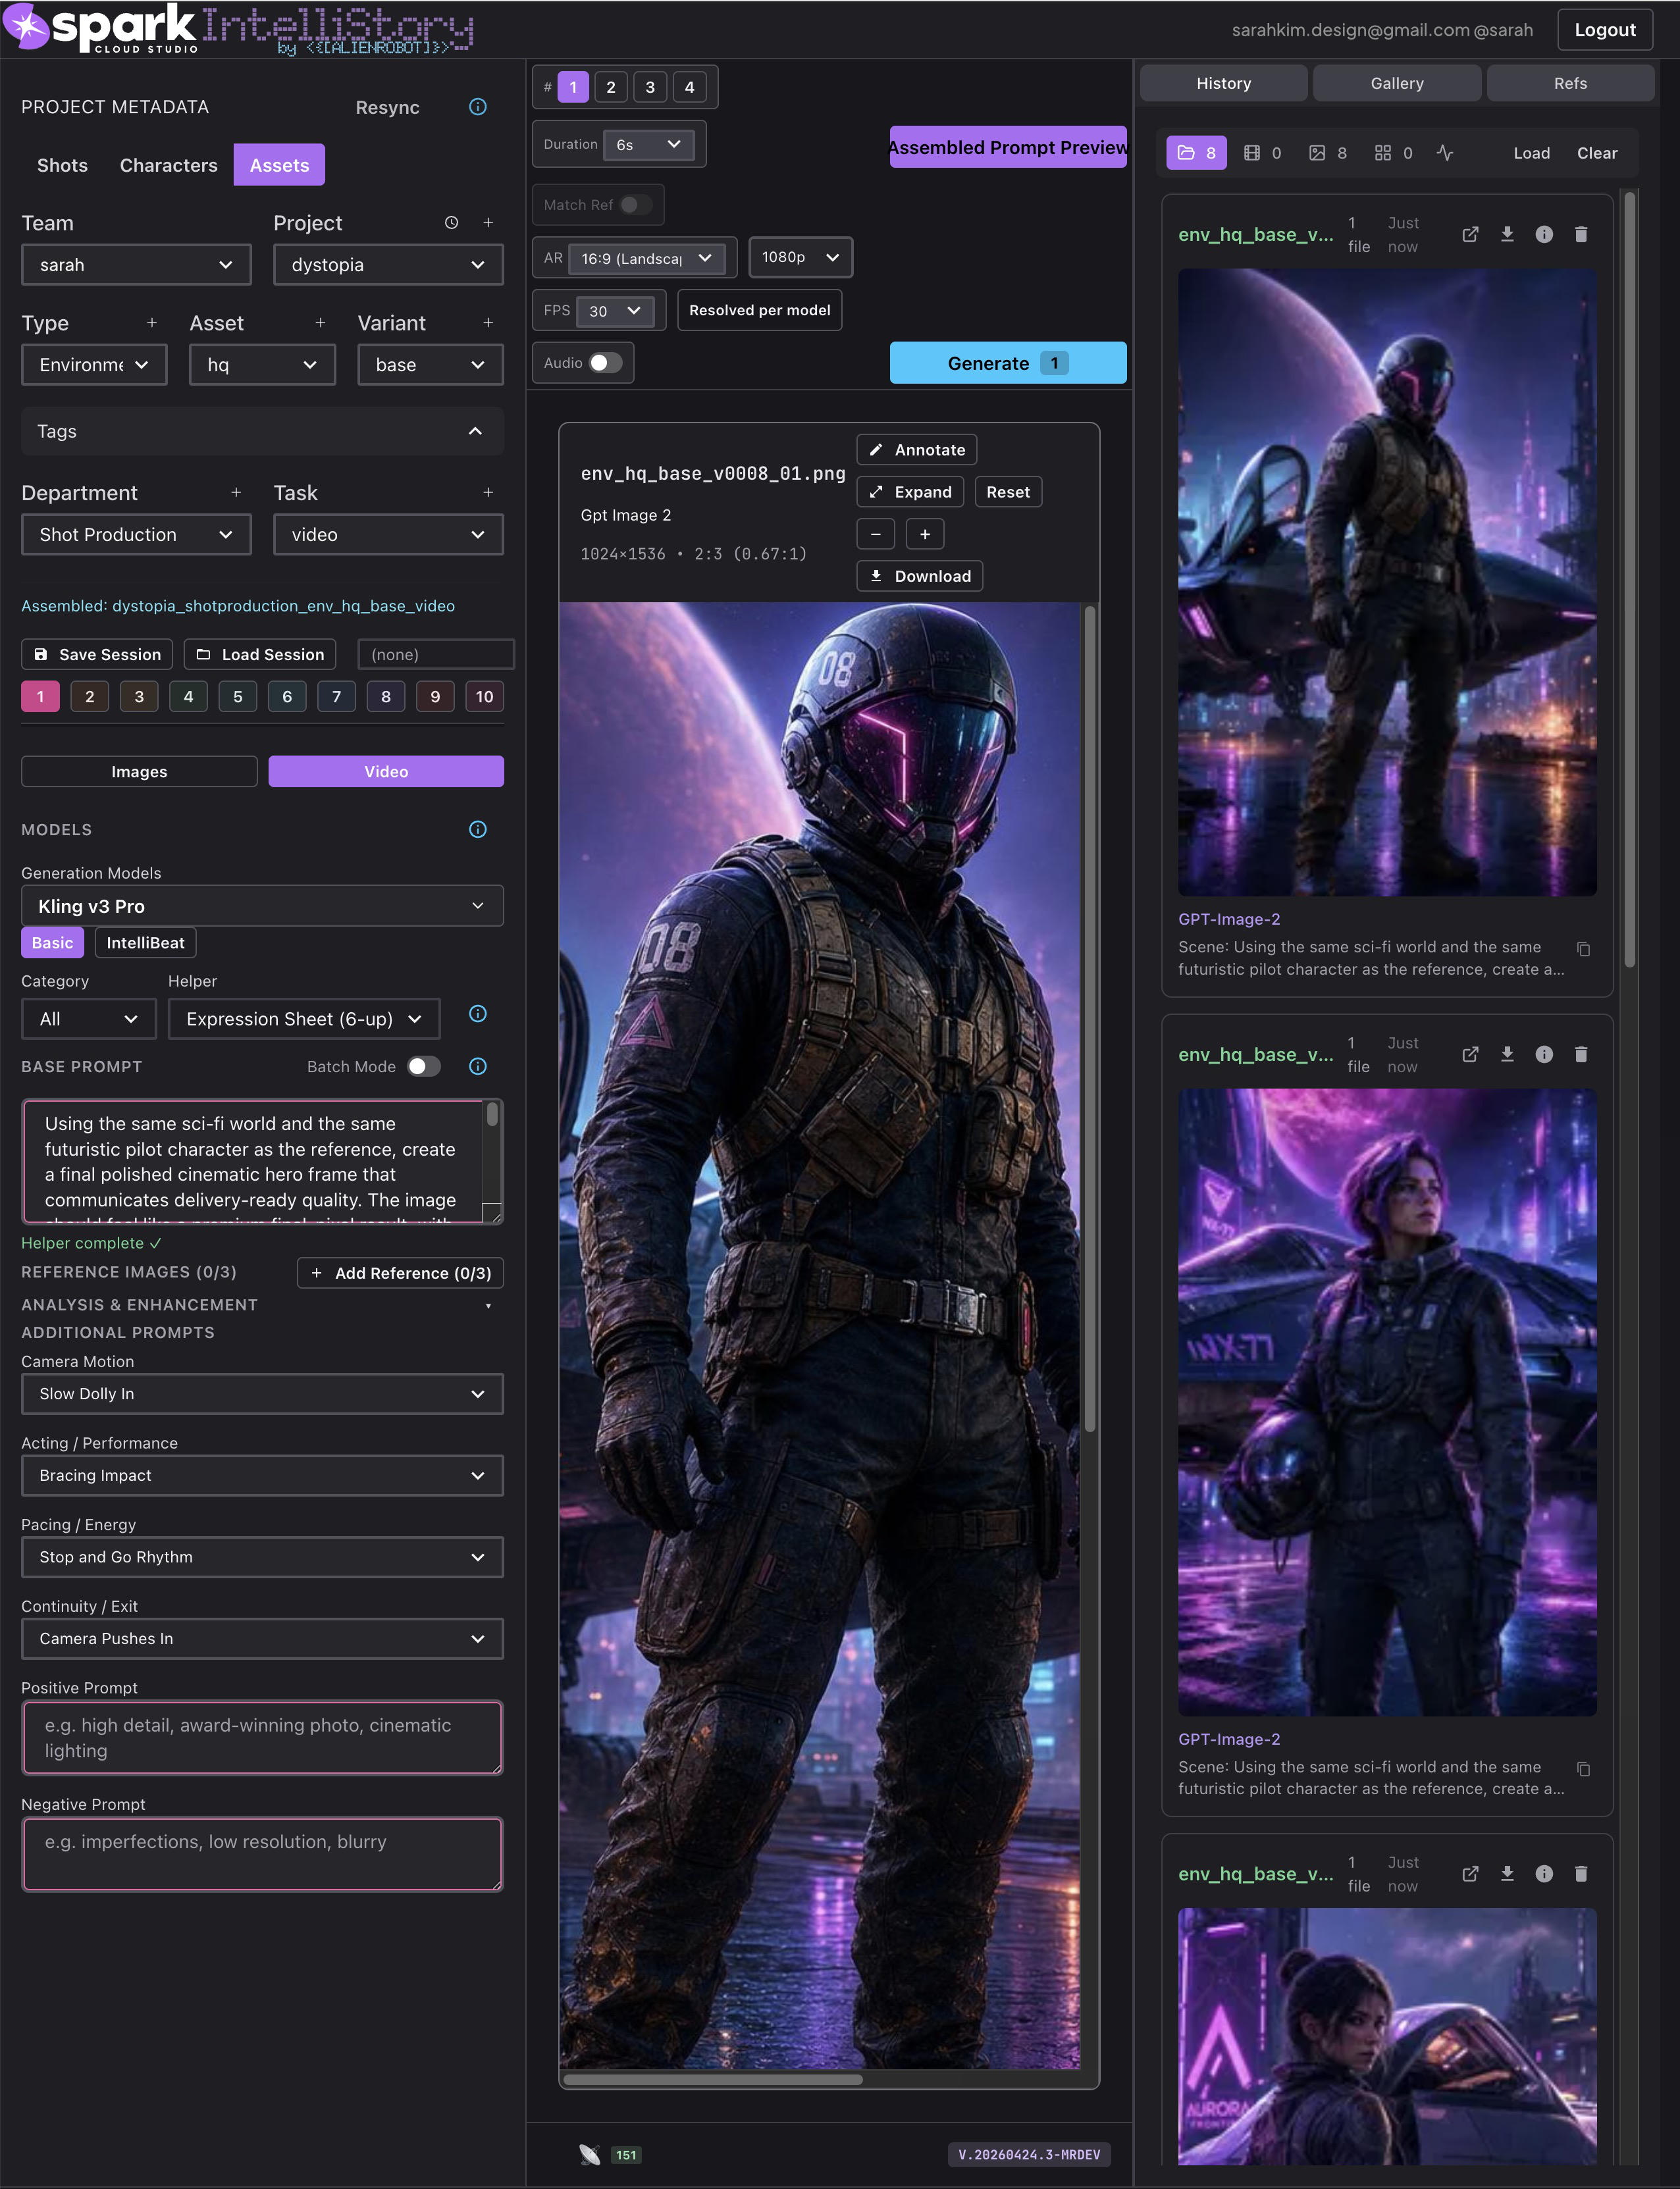
Task: Open the Team dropdown showing sarah
Action: pos(136,265)
